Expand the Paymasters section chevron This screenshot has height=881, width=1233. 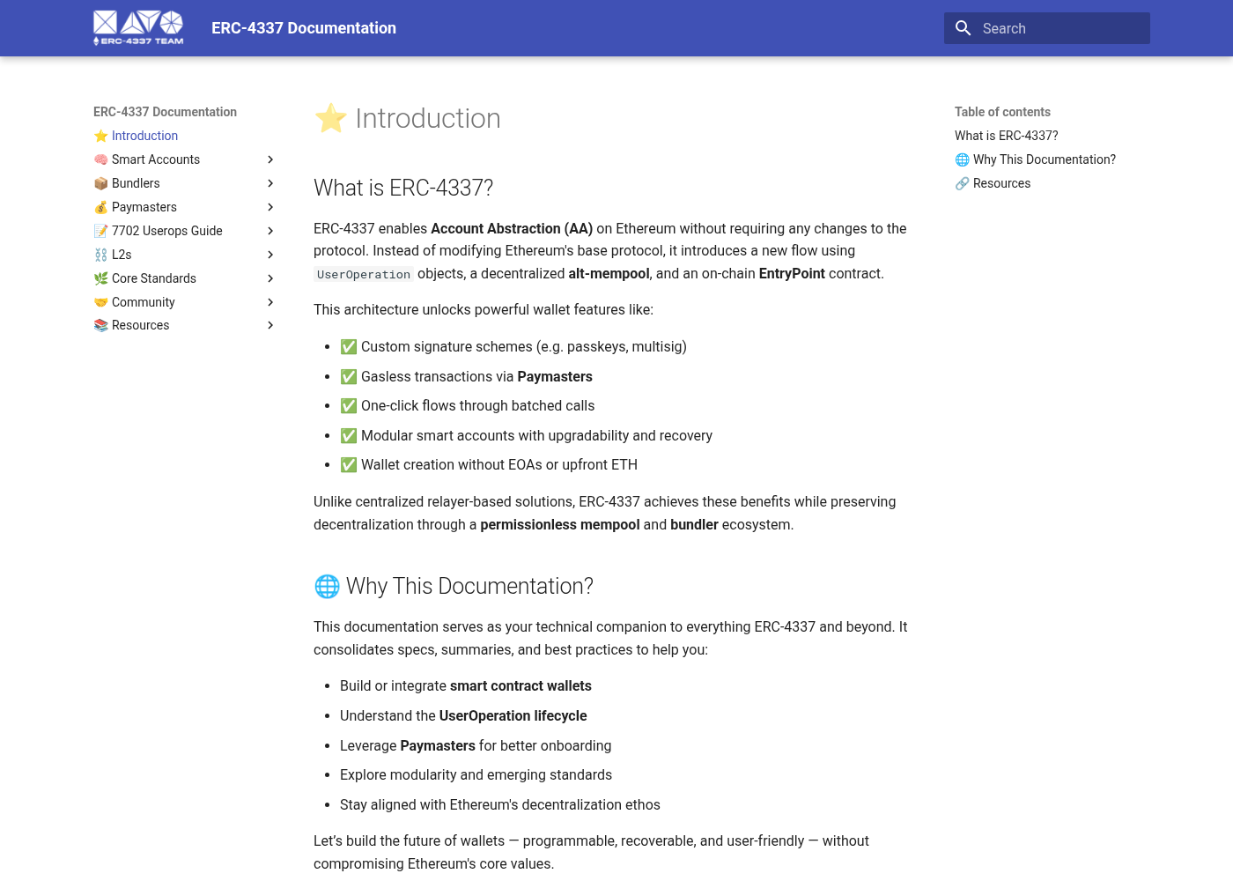pyautogui.click(x=270, y=207)
